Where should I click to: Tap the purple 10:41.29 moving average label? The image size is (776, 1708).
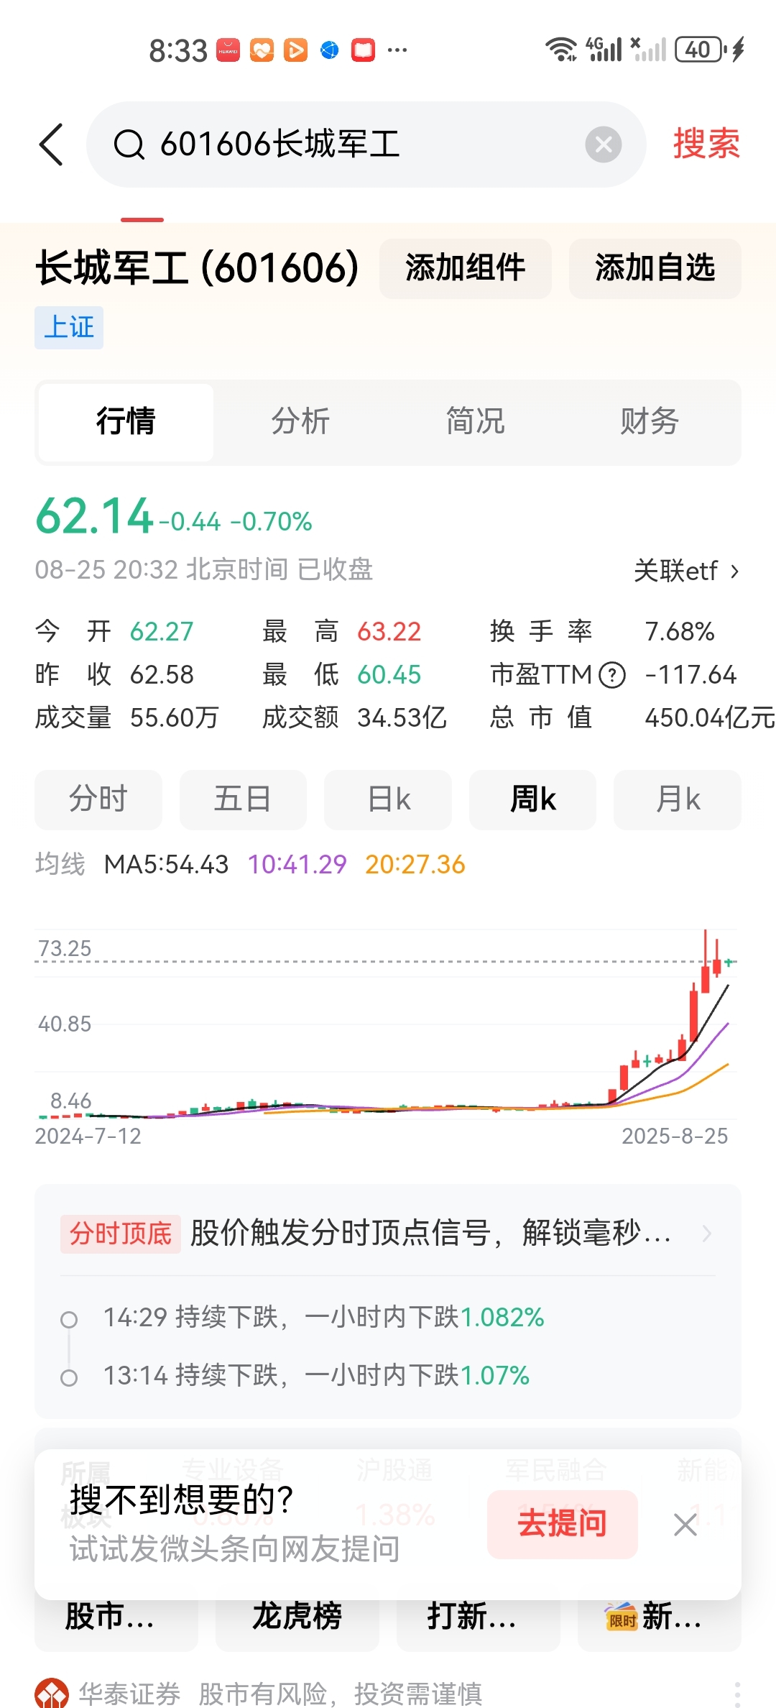coord(297,864)
